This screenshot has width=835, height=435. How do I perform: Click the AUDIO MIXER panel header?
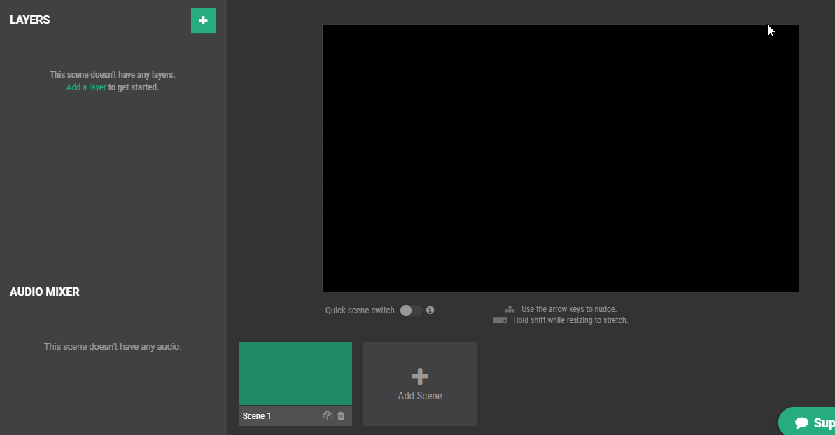[x=44, y=292]
